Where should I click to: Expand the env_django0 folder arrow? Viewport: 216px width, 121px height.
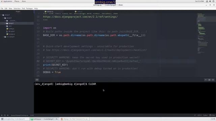click(3, 37)
